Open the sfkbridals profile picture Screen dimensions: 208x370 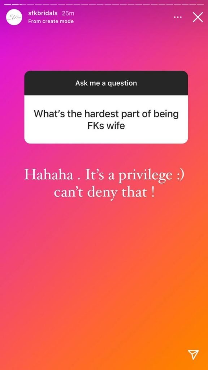click(x=14, y=17)
